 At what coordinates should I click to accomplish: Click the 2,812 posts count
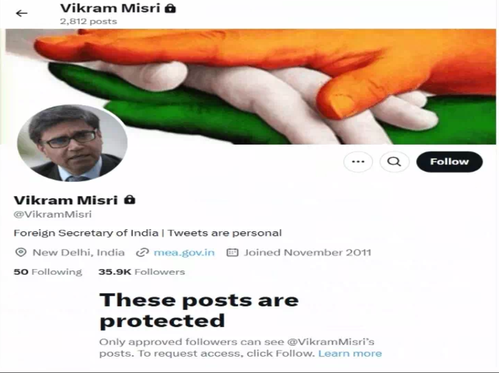click(x=88, y=21)
